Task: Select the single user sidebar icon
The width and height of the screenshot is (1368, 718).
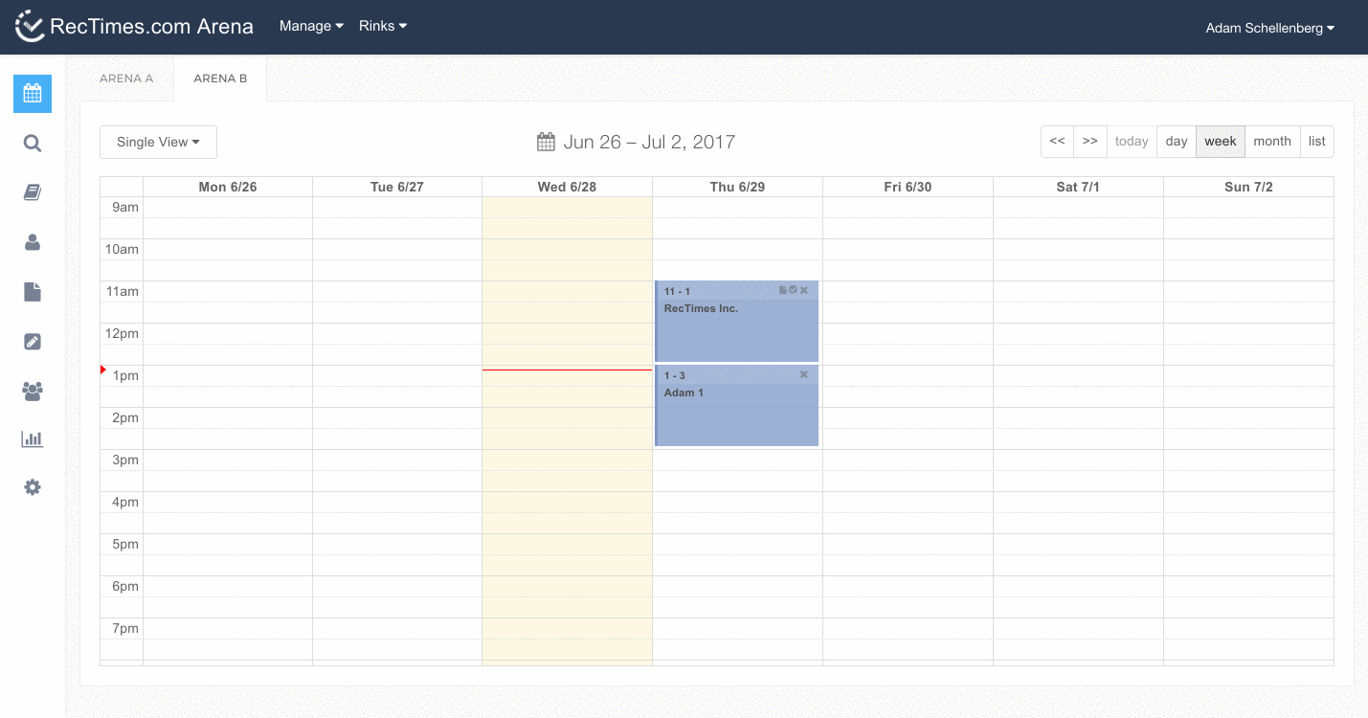Action: 33,243
